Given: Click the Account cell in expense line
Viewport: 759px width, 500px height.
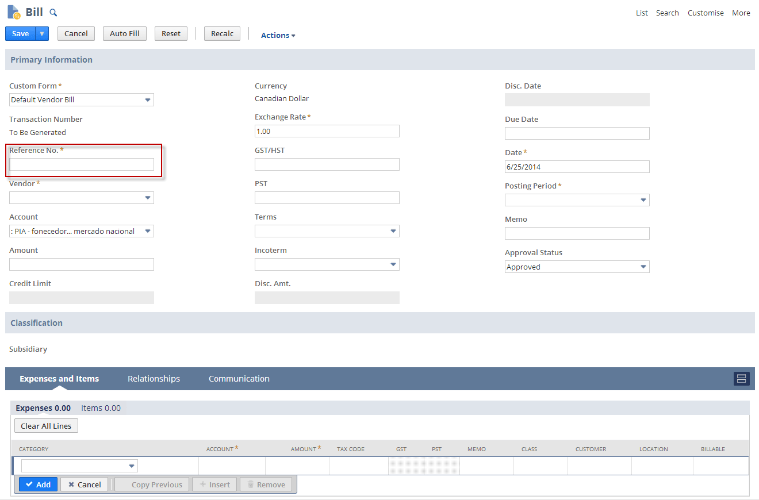Looking at the screenshot, I should point(232,466).
